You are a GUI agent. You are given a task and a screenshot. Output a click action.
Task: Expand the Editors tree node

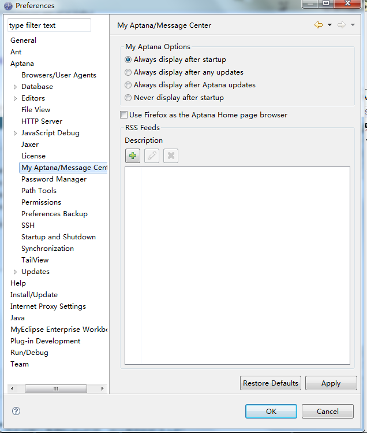tap(15, 99)
